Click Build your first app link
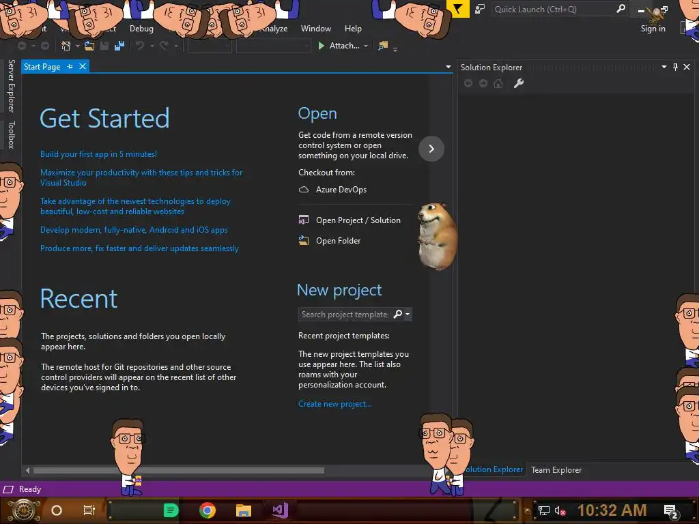699x524 pixels. [x=98, y=154]
